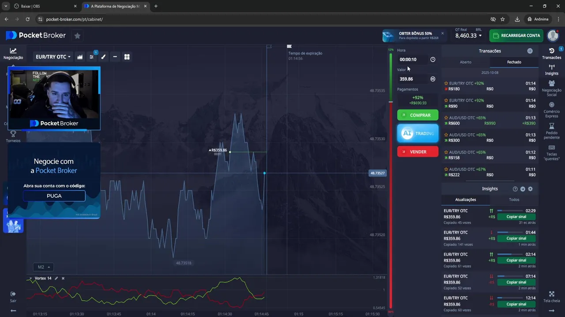565x317 pixels.
Task: Favorite the AUD/USD OTC R$300 trade star
Action: [x=446, y=135]
